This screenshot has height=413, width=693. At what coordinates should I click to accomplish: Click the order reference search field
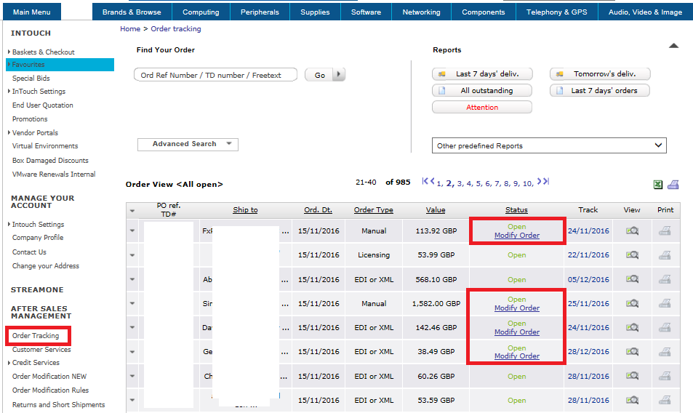pos(216,75)
